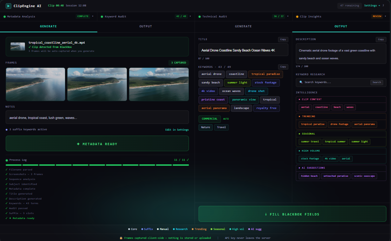Click the Suffix legend dot in footer
The width and height of the screenshot is (391, 241).
coord(142,229)
